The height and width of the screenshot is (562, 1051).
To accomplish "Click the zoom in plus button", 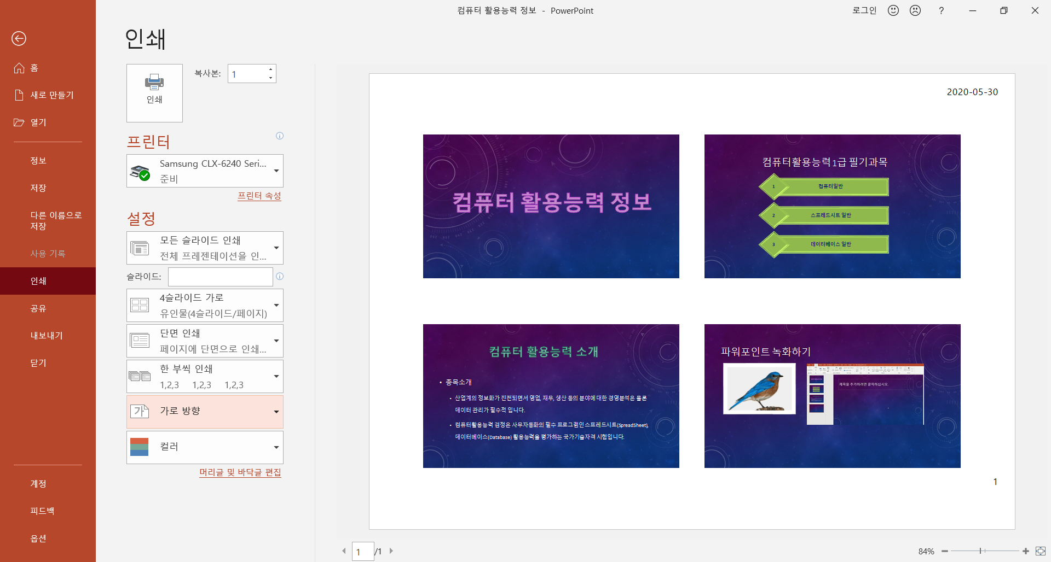I will [1026, 551].
